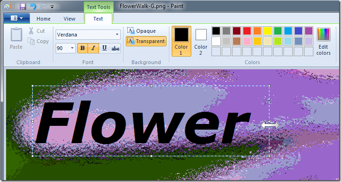Screen dimensions: 341x182
Task: Open the Customize Quick Access Toolbar arrow
Action: [52, 7]
